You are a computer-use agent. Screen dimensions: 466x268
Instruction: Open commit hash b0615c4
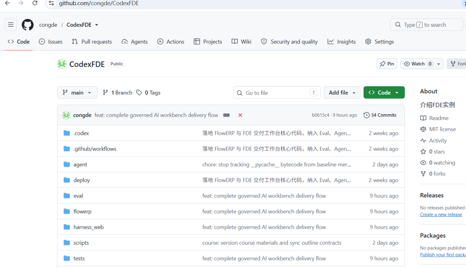[x=320, y=115]
